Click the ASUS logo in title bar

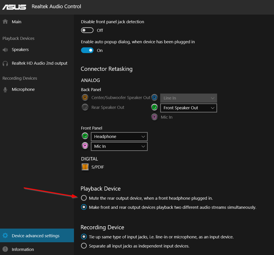14,7
